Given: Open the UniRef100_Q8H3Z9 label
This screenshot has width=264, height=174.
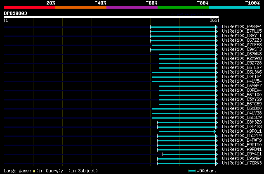Looking at the screenshot, I should click(x=242, y=122).
